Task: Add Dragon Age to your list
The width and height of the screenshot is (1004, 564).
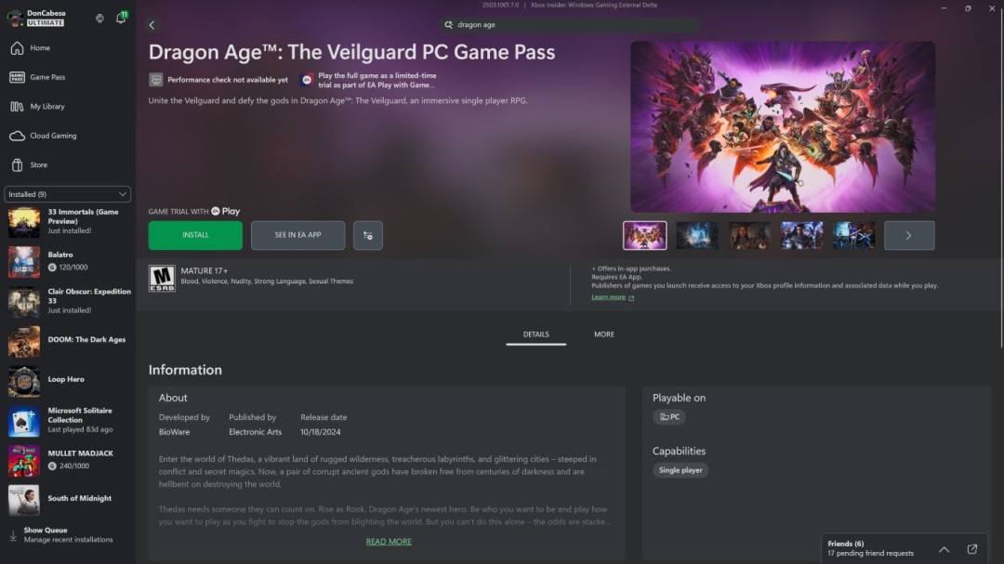Action: pyautogui.click(x=367, y=235)
